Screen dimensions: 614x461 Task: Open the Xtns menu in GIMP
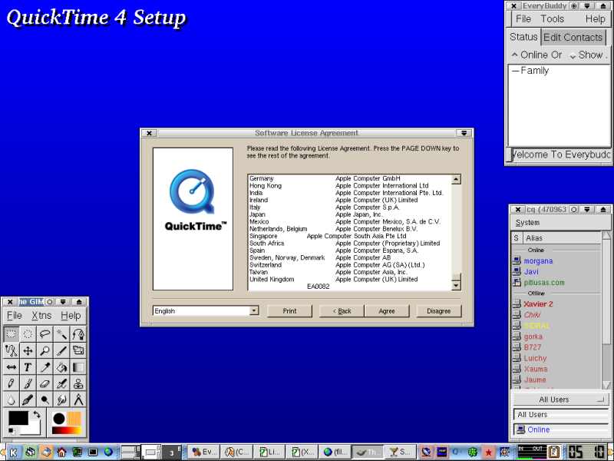(x=41, y=316)
